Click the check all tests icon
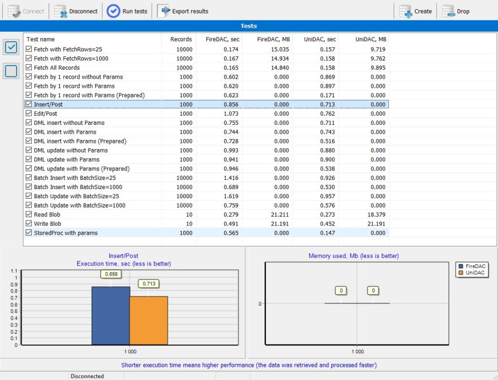Screen dimensions: 498x380 pyautogui.click(x=11, y=47)
